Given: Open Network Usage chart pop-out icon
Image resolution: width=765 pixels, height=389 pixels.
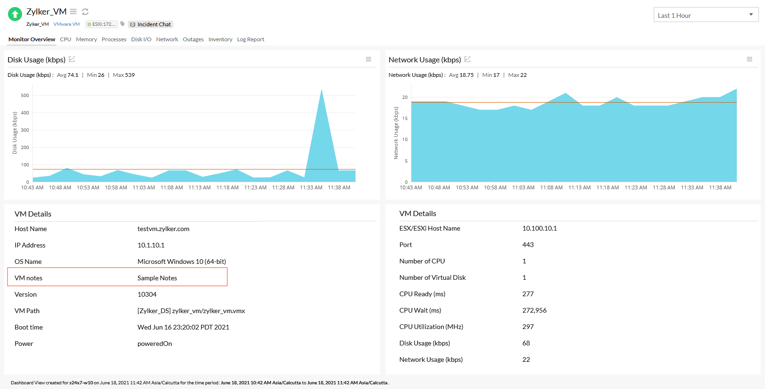Looking at the screenshot, I should [x=467, y=59].
